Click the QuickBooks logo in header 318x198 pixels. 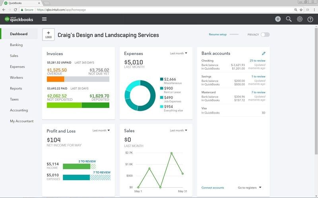pos(19,19)
